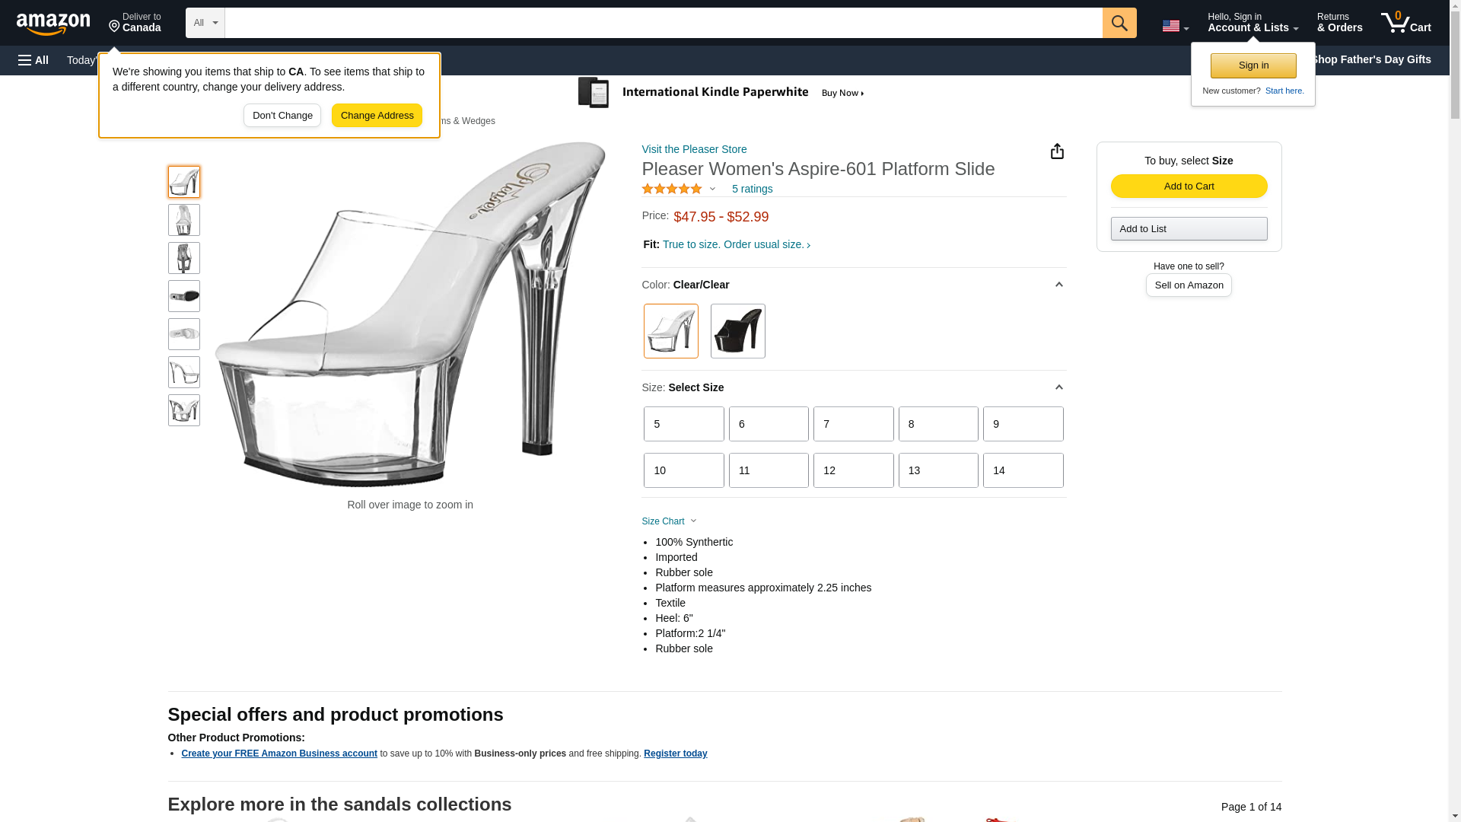1461x822 pixels.
Task: Open the search category All dropdown
Action: click(205, 23)
